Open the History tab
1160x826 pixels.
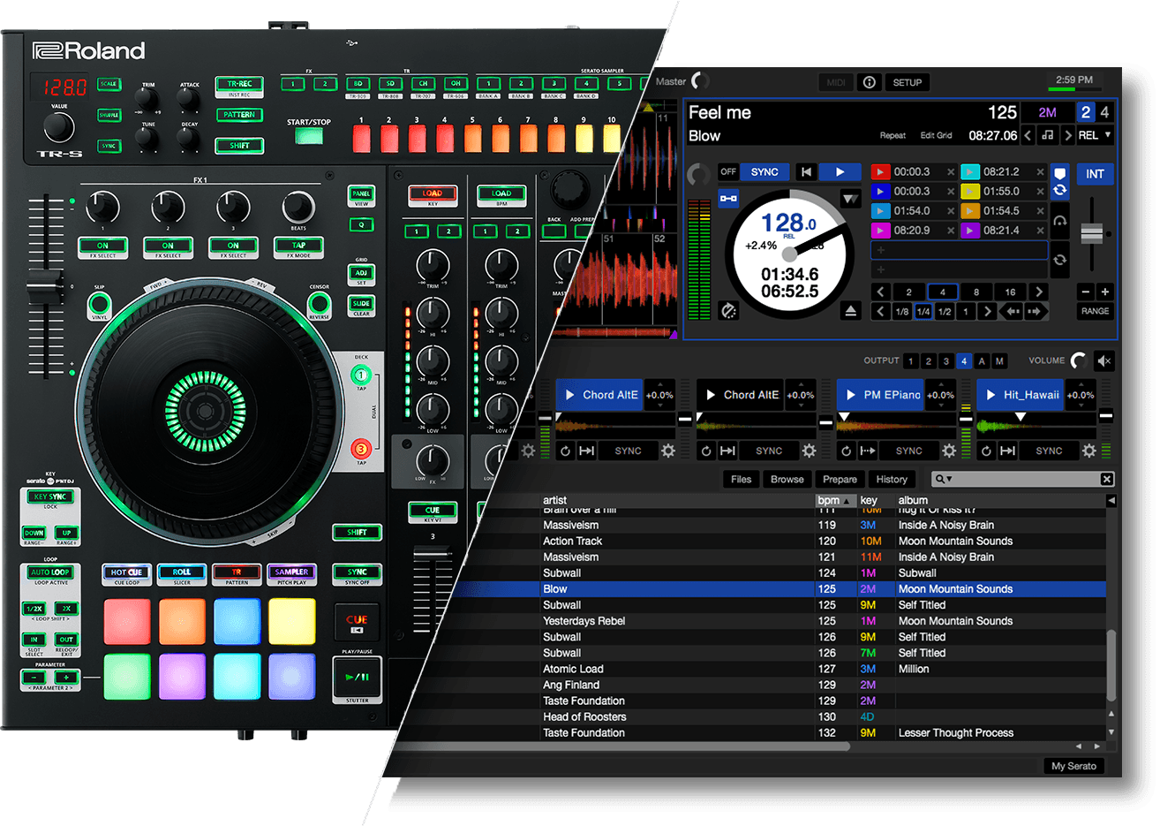(892, 479)
